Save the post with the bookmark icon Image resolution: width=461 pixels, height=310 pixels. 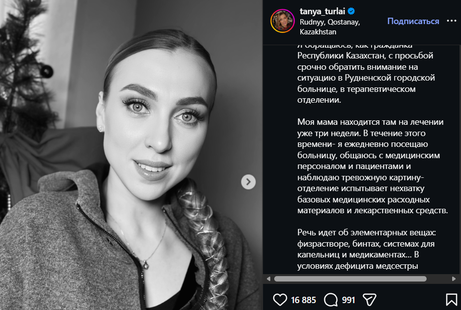[451, 300]
